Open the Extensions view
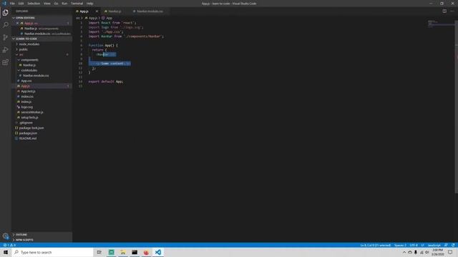 coord(5,62)
